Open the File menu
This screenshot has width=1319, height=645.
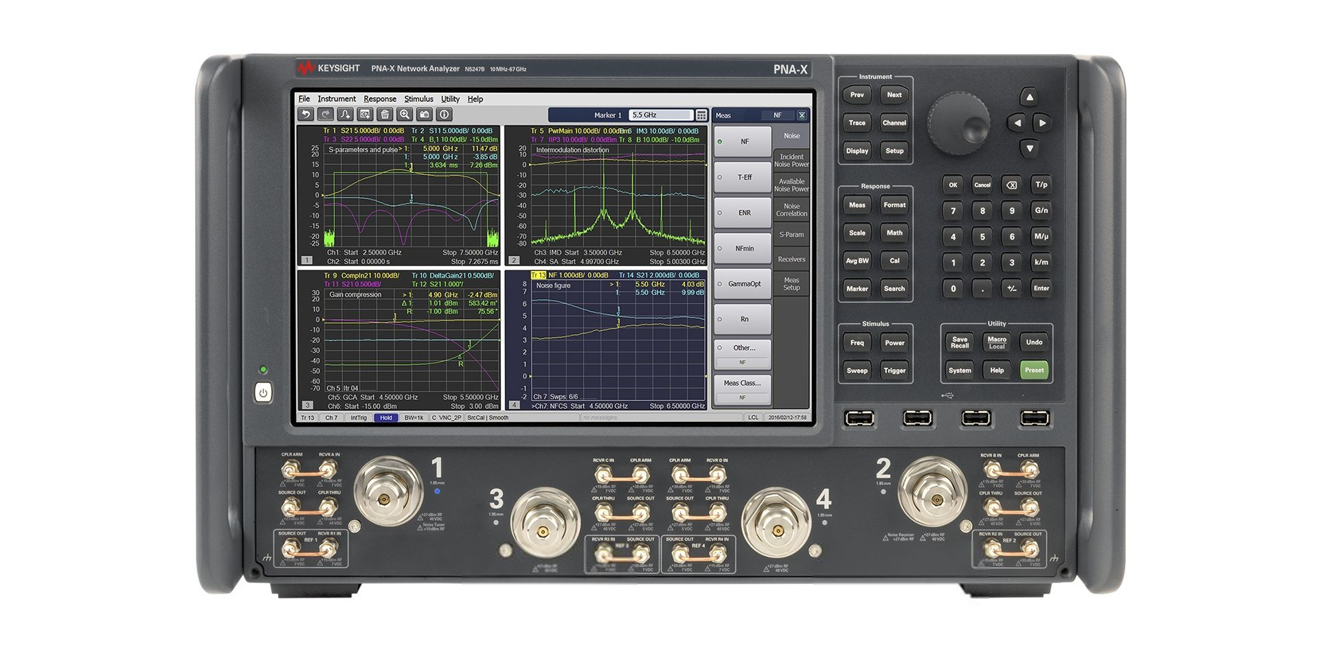click(304, 99)
